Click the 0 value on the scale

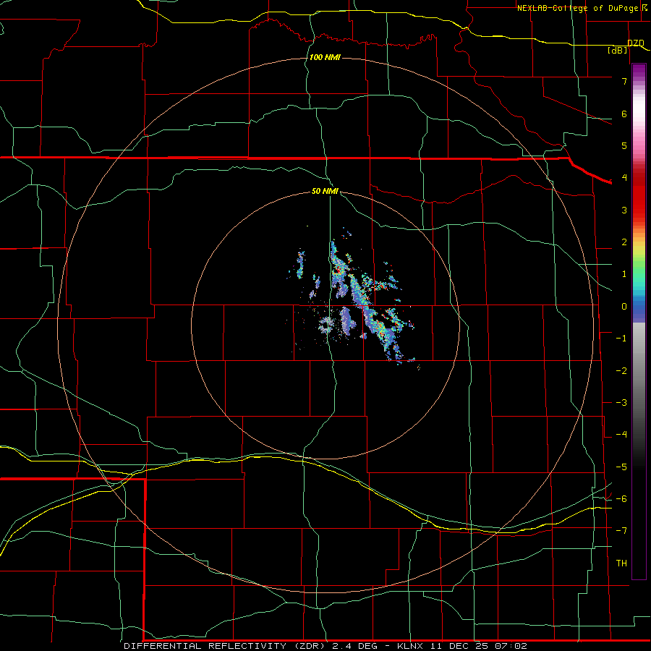tap(624, 307)
